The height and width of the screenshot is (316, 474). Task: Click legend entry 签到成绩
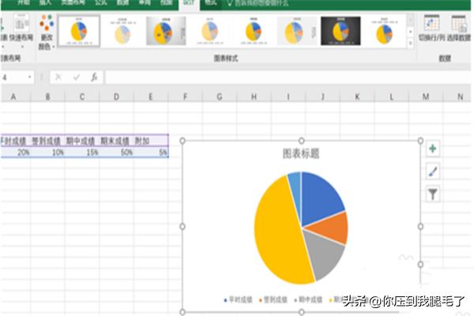click(273, 299)
